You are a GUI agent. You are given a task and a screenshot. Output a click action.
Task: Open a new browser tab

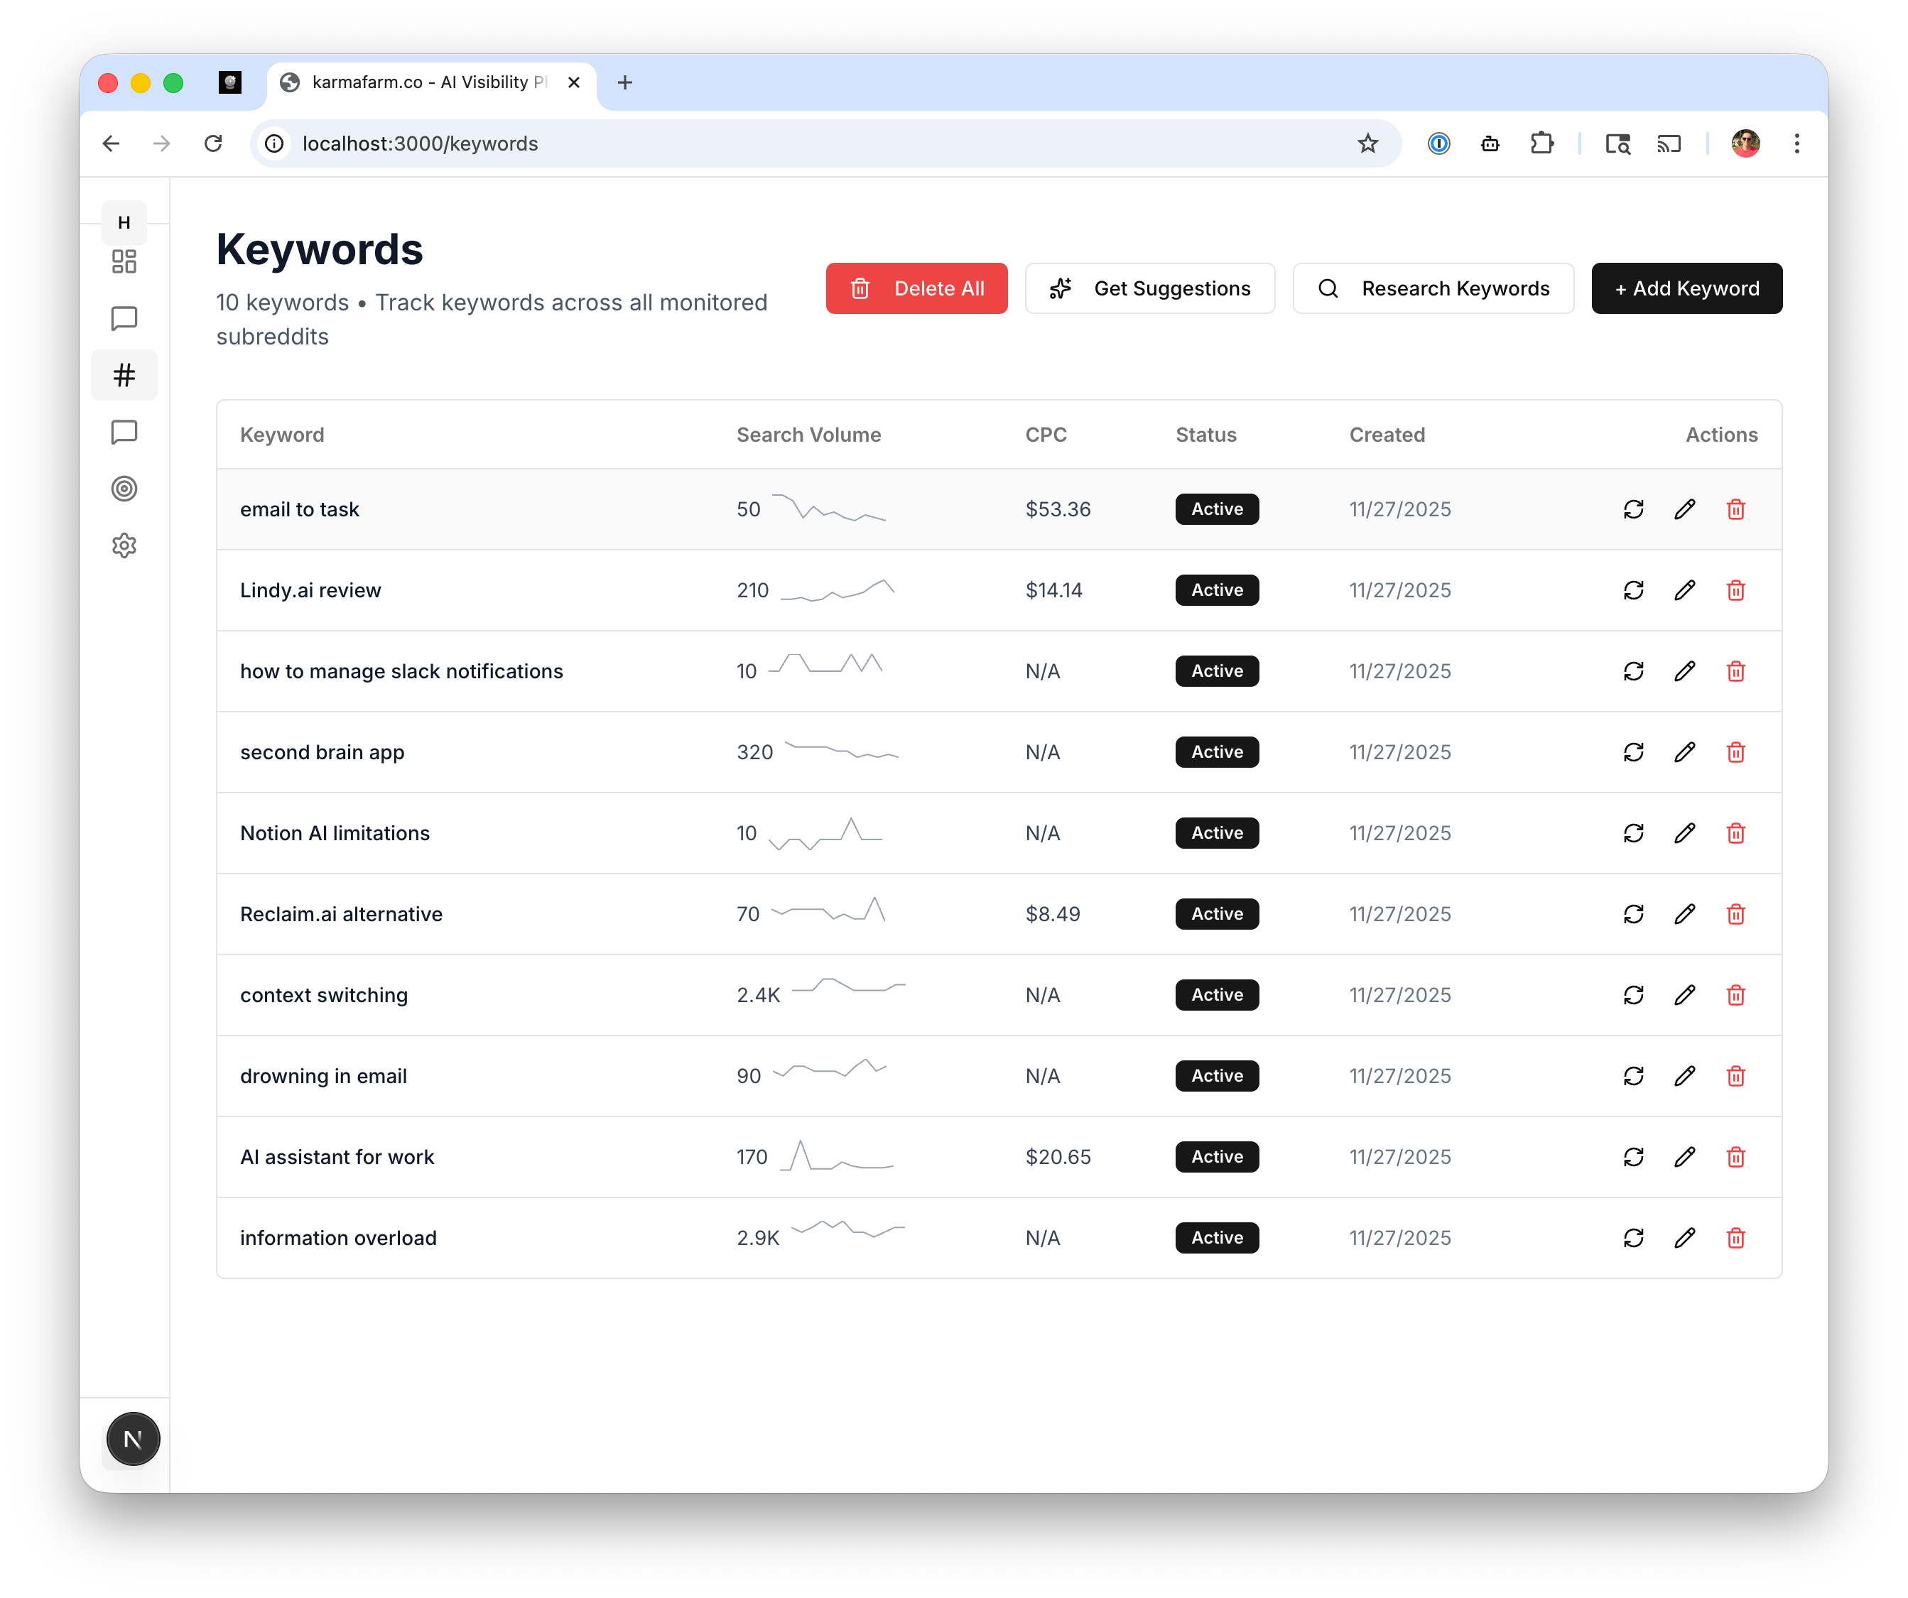624,82
